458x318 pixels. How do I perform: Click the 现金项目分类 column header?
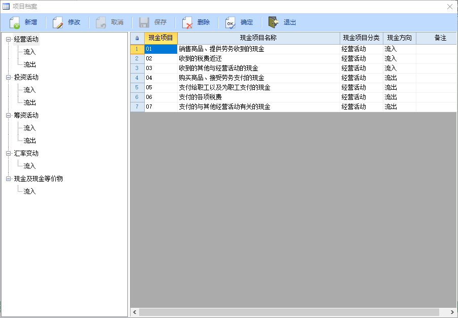point(362,38)
